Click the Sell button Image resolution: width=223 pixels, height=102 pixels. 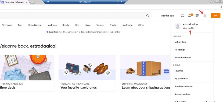[x=215, y=15]
